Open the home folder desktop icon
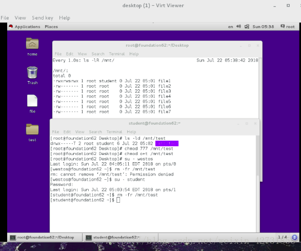301x251 pixels. tap(32, 44)
